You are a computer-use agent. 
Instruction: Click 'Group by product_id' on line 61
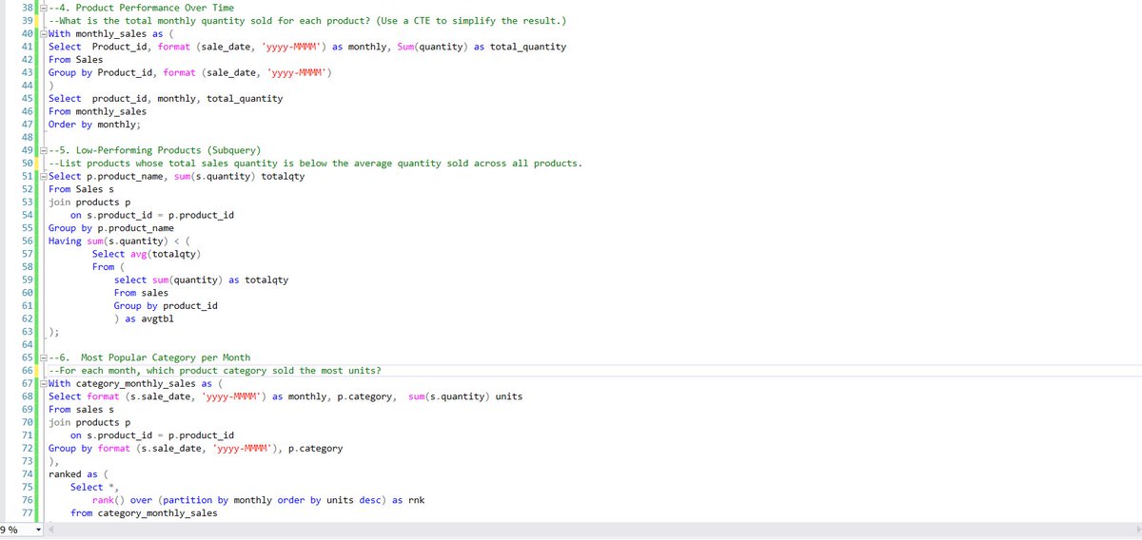point(166,305)
